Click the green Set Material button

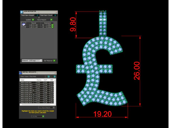pyautogui.click(x=54, y=61)
